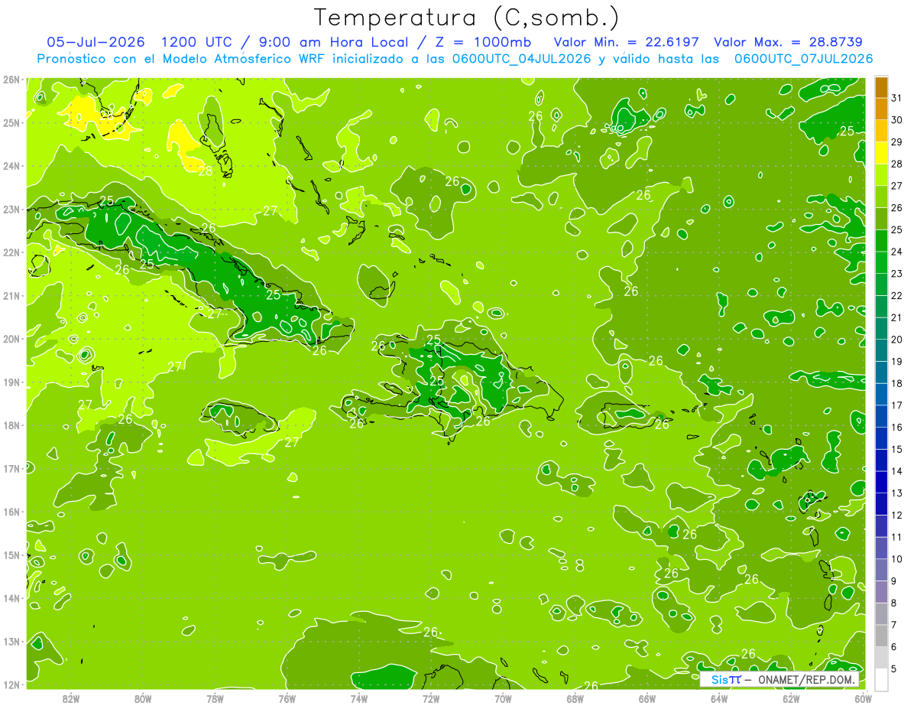The height and width of the screenshot is (709, 917).
Task: Click the "78W" longitude axis label
Action: coord(215,698)
